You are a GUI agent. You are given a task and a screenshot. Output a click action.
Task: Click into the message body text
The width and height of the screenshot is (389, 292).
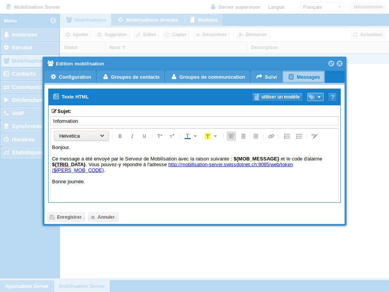pyautogui.click(x=194, y=171)
